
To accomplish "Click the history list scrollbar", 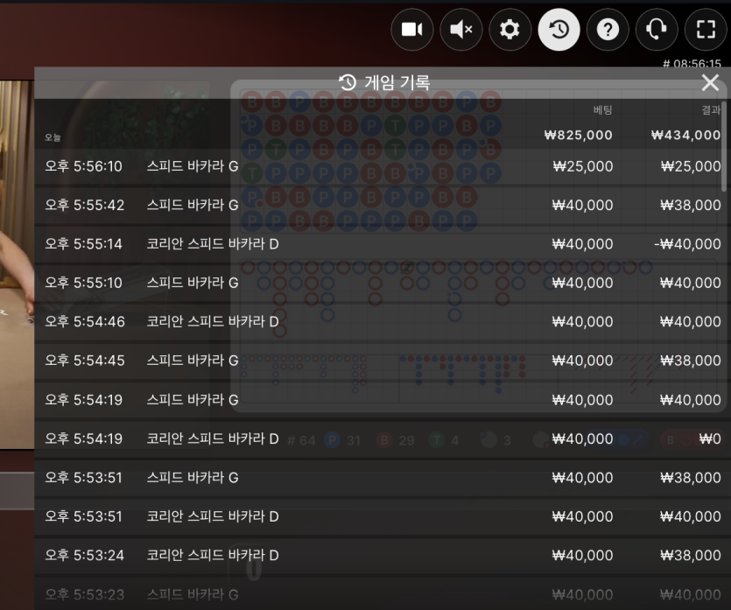I will point(723,146).
